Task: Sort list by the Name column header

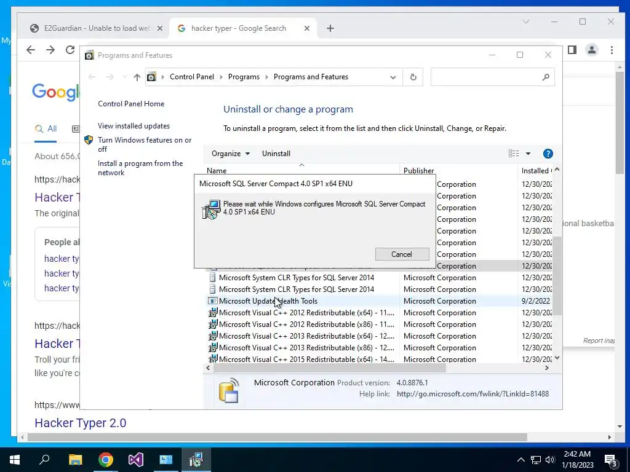Action: [301, 171]
